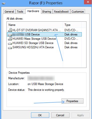Sort drives by the Type column header
This screenshot has height=119, width=92.
click(x=72, y=25)
